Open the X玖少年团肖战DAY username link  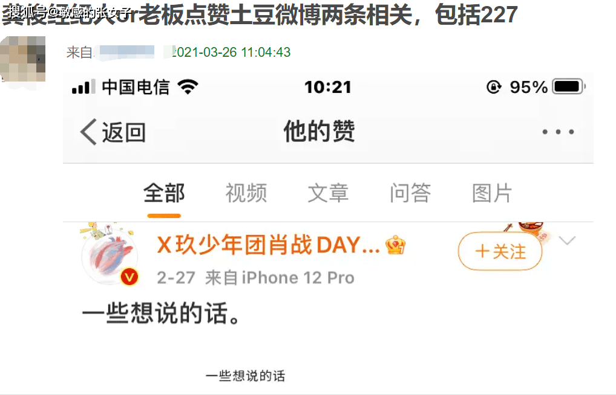tap(268, 245)
